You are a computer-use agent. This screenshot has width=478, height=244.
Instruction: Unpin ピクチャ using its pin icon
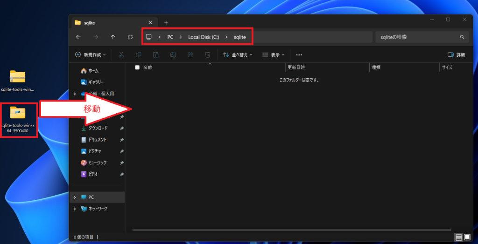click(122, 151)
